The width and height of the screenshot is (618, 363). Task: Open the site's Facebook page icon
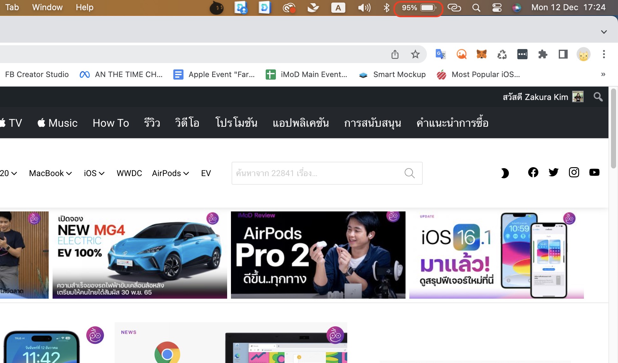click(x=533, y=173)
